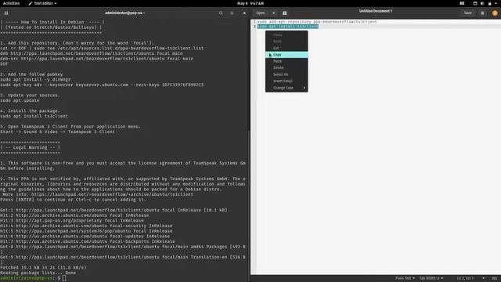Open the clock and calendar in the top bar
Screen dimensions: 501x282
click(x=250, y=3)
